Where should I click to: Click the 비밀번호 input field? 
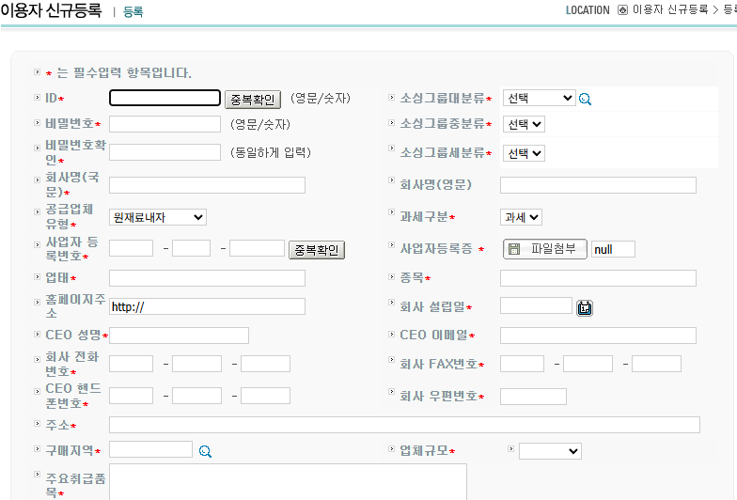point(165,124)
